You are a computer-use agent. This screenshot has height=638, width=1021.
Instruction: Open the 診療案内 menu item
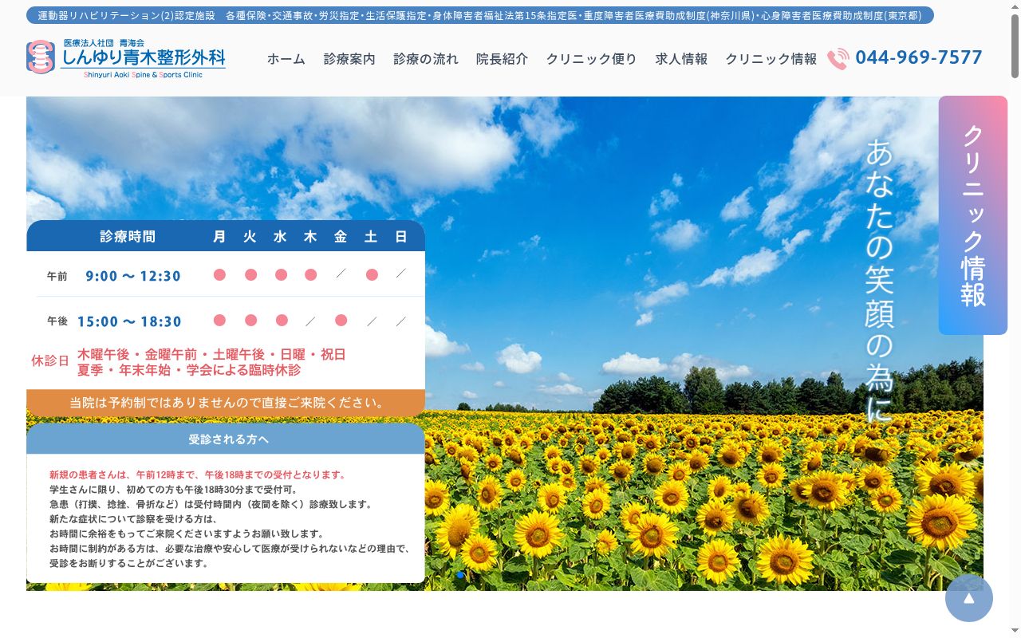click(x=349, y=59)
